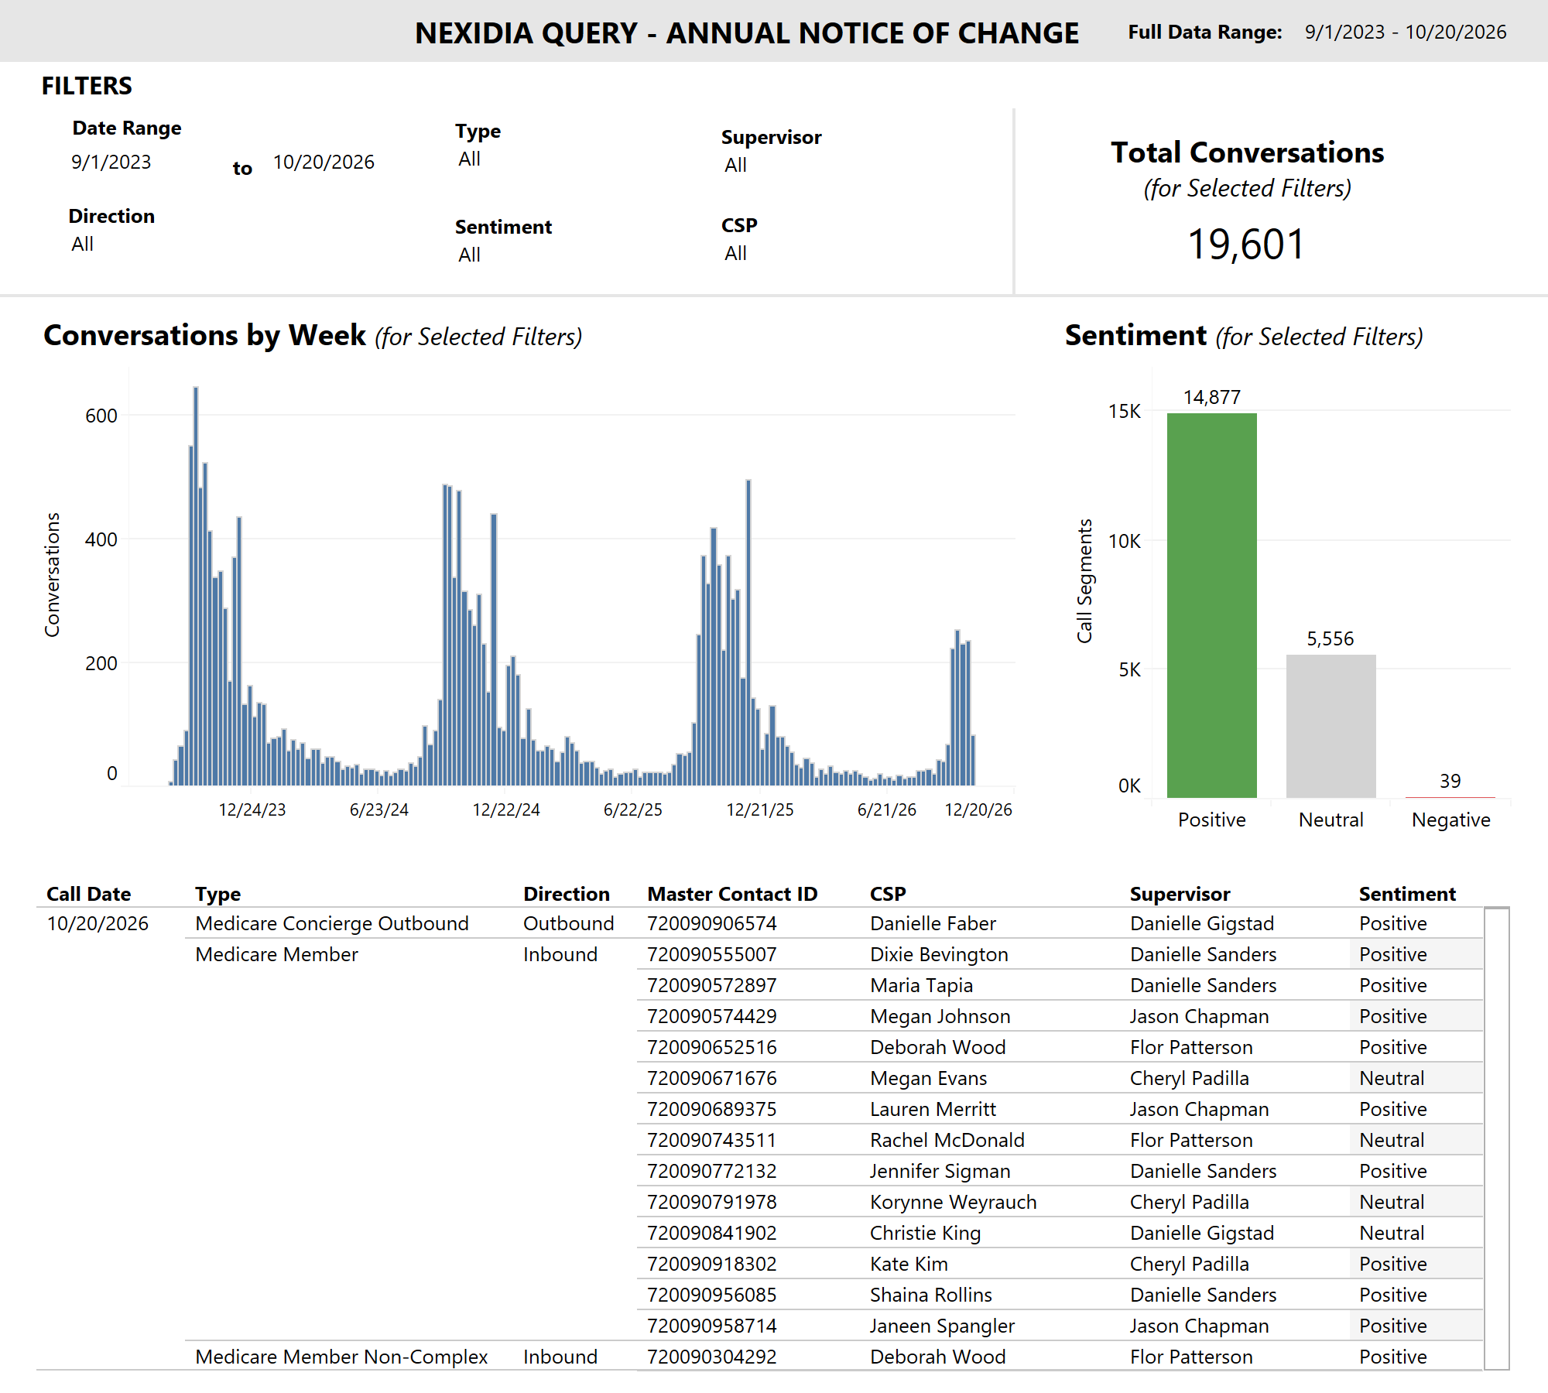Select CSP Danielle Faber
The width and height of the screenshot is (1548, 1393).
click(933, 923)
